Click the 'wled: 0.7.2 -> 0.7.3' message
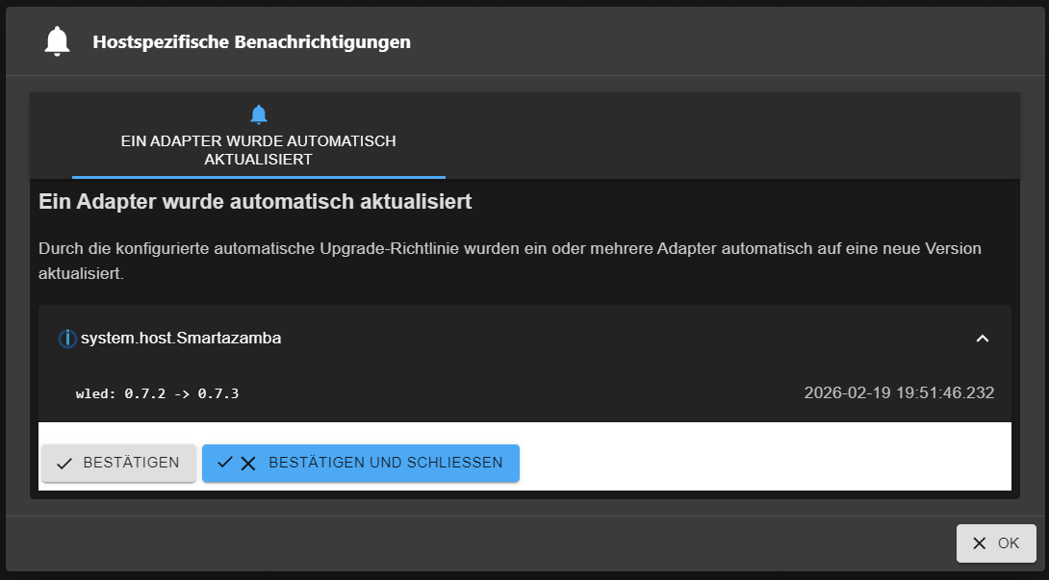Viewport: 1049px width, 580px height. 157,393
